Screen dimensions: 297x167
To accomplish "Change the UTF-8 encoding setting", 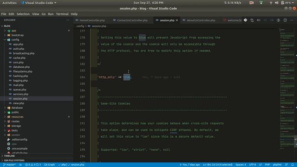I will click(252, 165).
